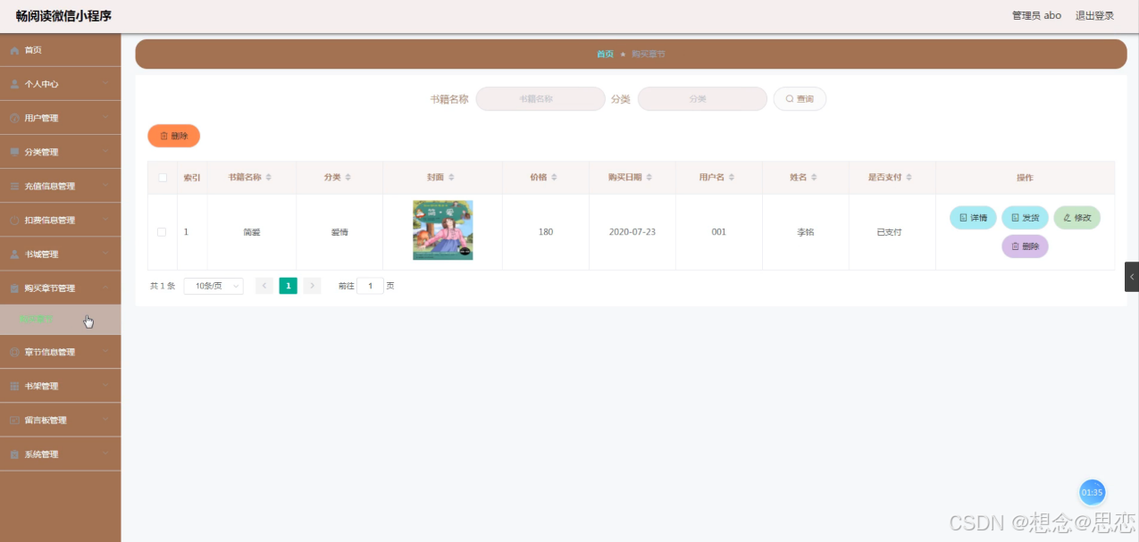1139x542 pixels.
Task: Click the monitor icon beside 分类管理
Action: (x=14, y=152)
